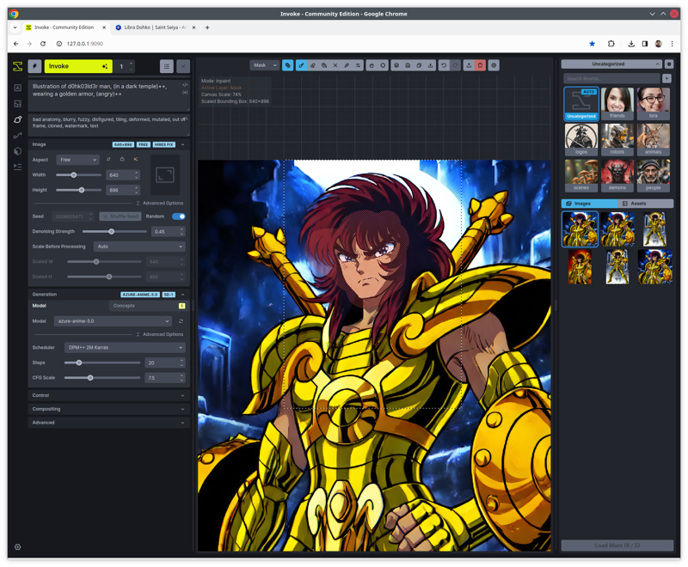Open Scale Before Processing Auto dropdown
The height and width of the screenshot is (567, 688).
point(139,247)
